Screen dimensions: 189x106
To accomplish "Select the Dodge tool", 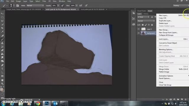I will (x=2, y=61).
